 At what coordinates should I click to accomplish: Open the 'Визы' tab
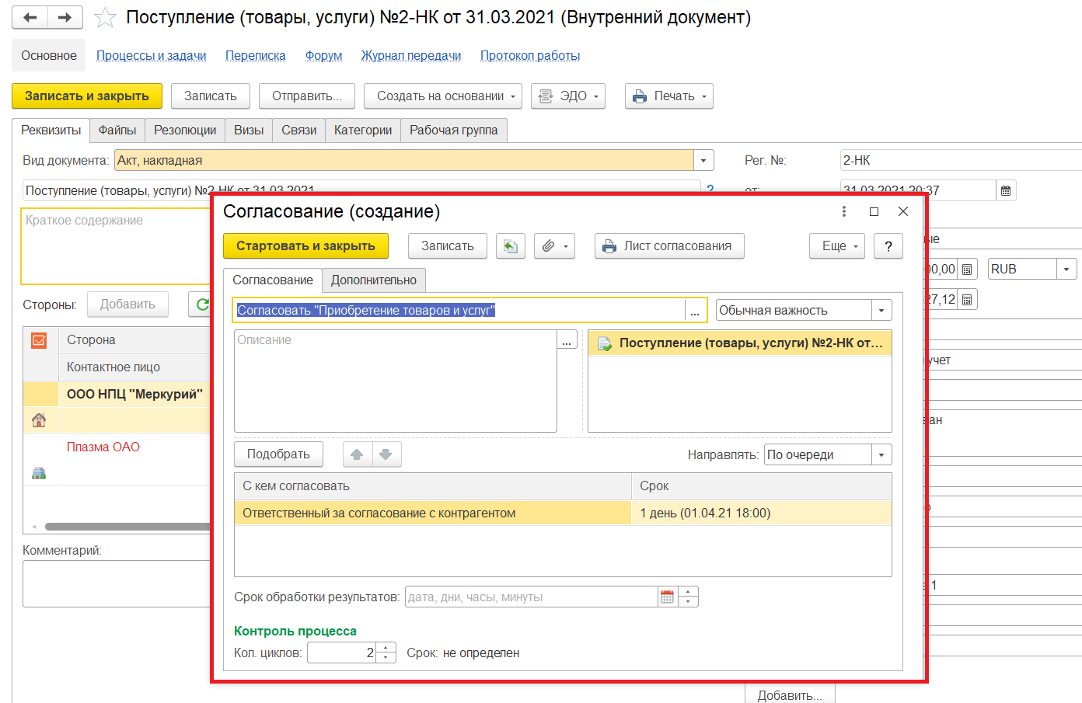pos(249,131)
